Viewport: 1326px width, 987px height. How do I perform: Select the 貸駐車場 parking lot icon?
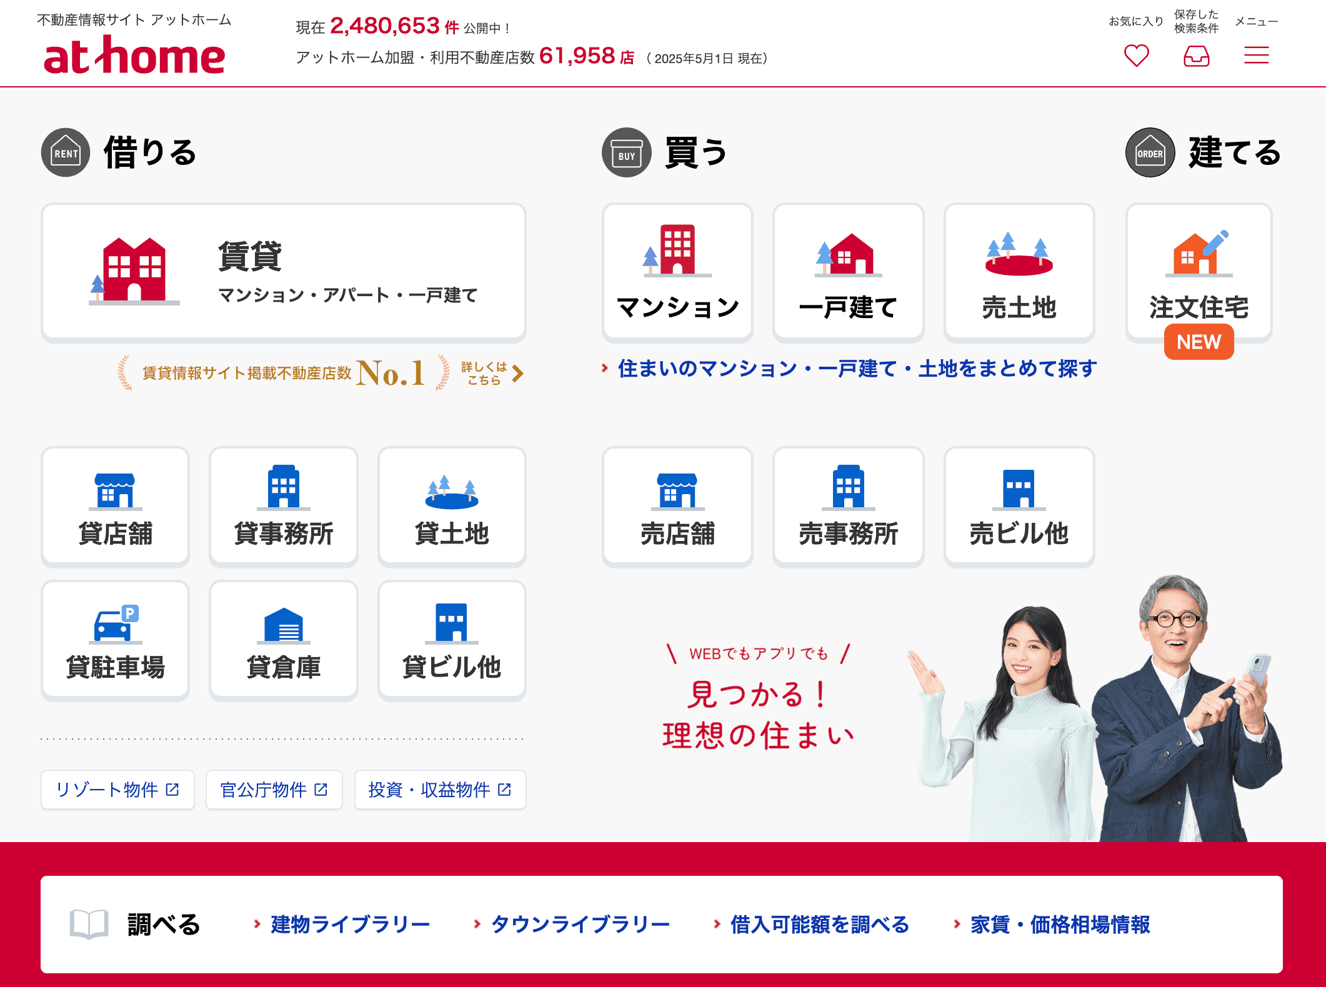tap(115, 639)
